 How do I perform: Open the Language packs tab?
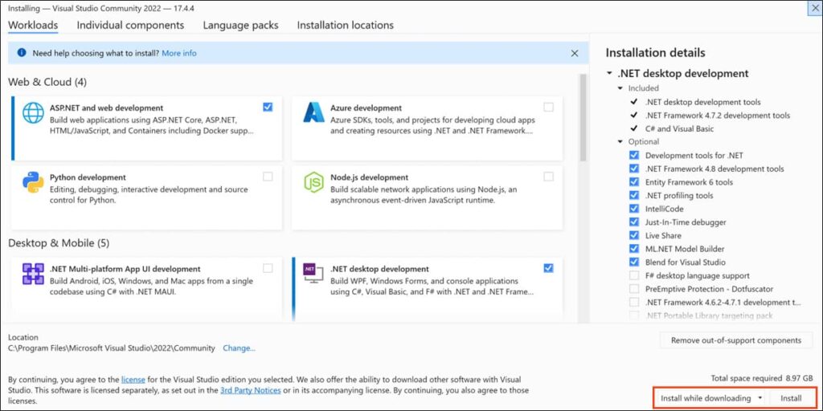coord(240,25)
